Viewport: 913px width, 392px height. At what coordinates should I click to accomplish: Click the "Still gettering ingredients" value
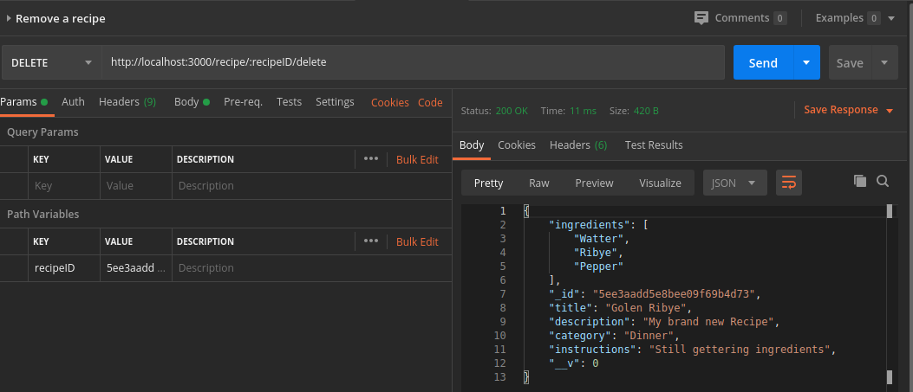pos(739,350)
